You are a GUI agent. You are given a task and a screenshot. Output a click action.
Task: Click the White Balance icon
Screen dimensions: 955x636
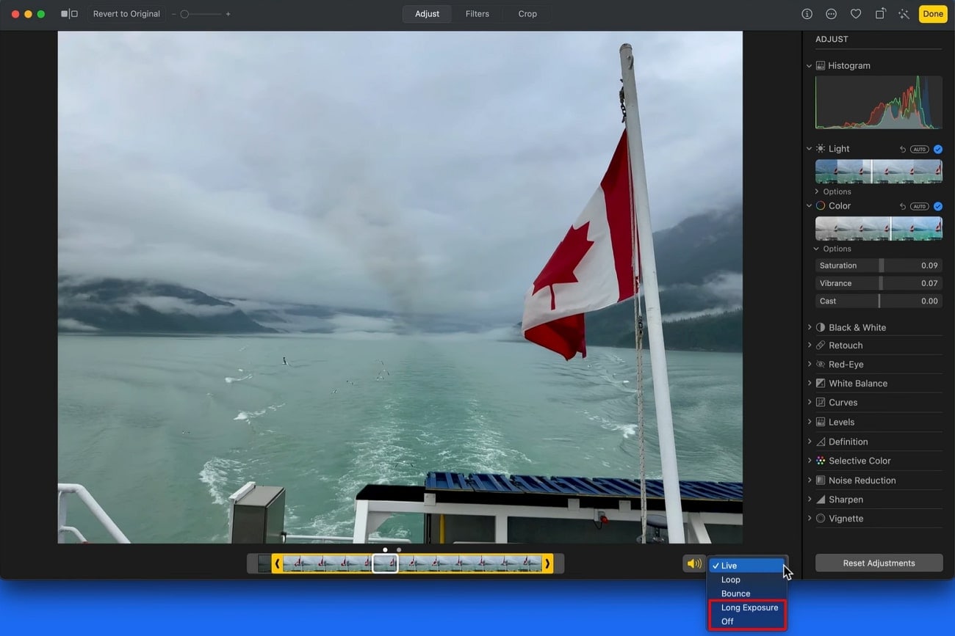tap(821, 383)
